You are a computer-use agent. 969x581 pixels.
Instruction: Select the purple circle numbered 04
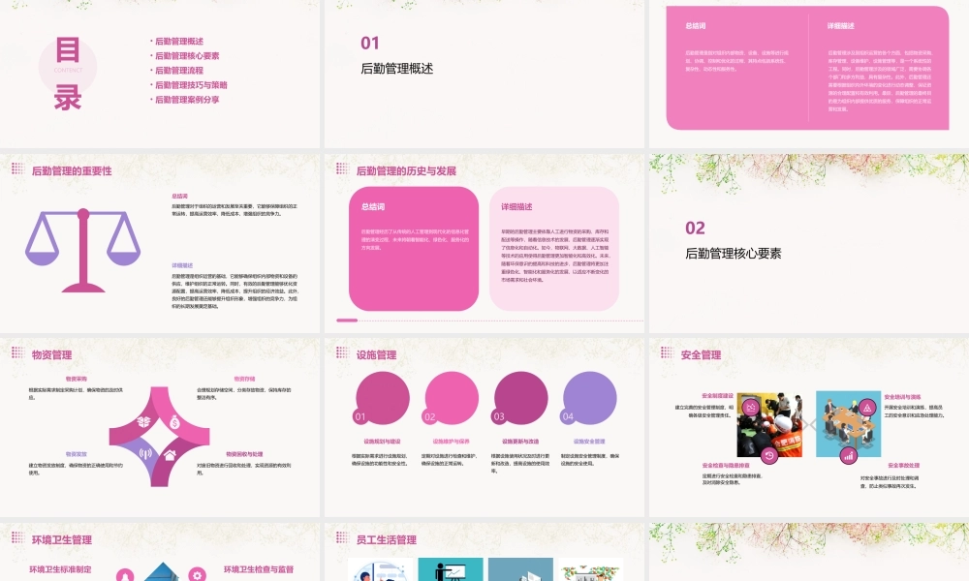(589, 398)
